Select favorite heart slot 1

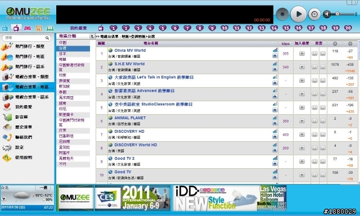[x=114, y=28]
